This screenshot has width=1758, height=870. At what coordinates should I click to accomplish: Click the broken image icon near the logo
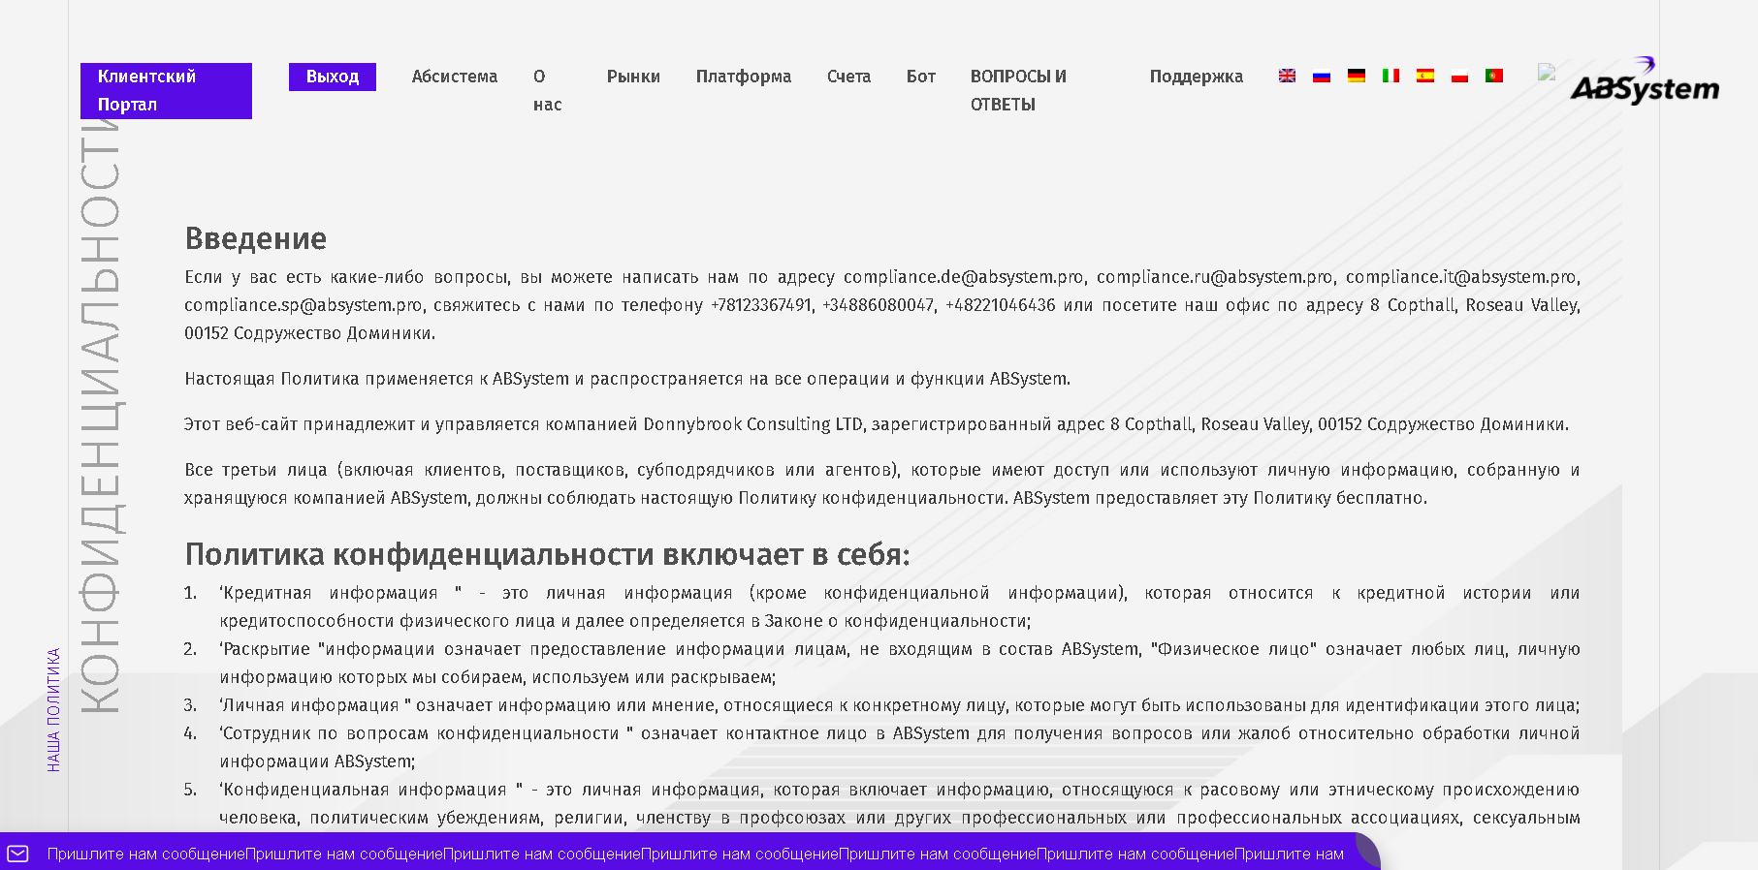point(1547,72)
